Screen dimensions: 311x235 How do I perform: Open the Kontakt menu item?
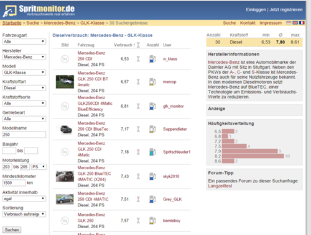click(248, 23)
